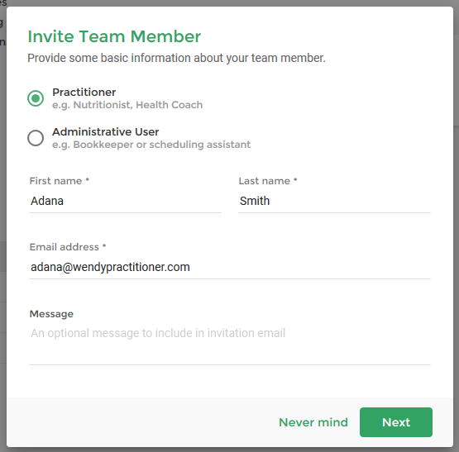Click the 'Practitioner' option label text

84,93
